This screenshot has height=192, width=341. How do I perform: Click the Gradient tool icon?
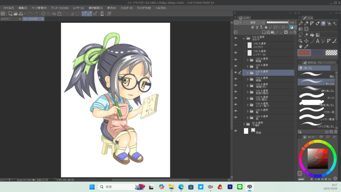click(318, 35)
